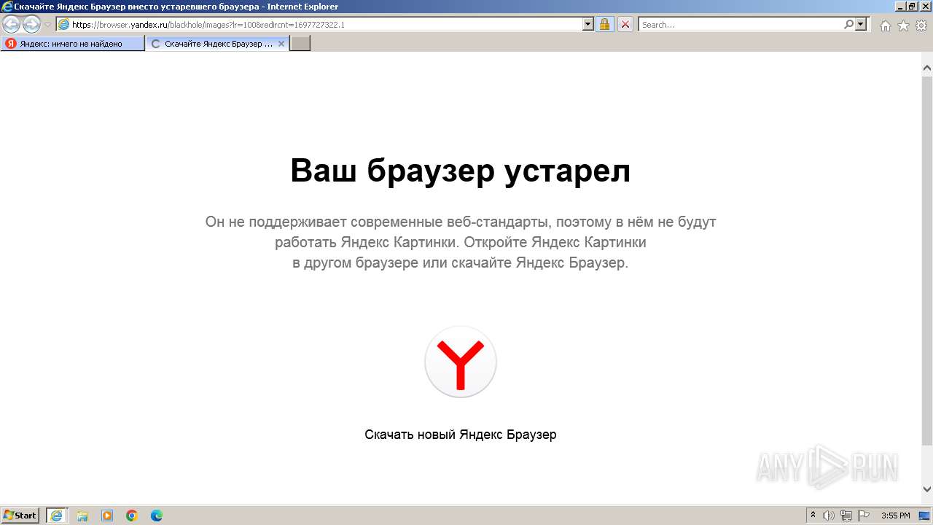
Task: Open the Windows Start button
Action: (x=20, y=516)
